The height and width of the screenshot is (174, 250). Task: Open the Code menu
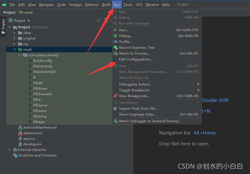61,5
